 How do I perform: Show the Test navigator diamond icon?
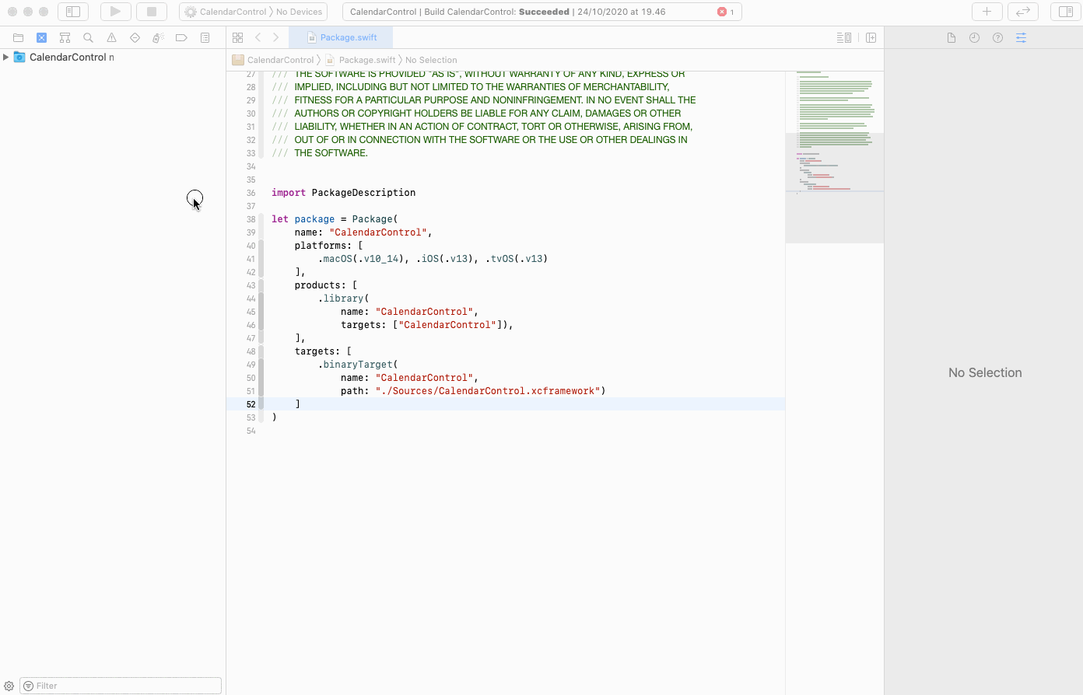(135, 37)
